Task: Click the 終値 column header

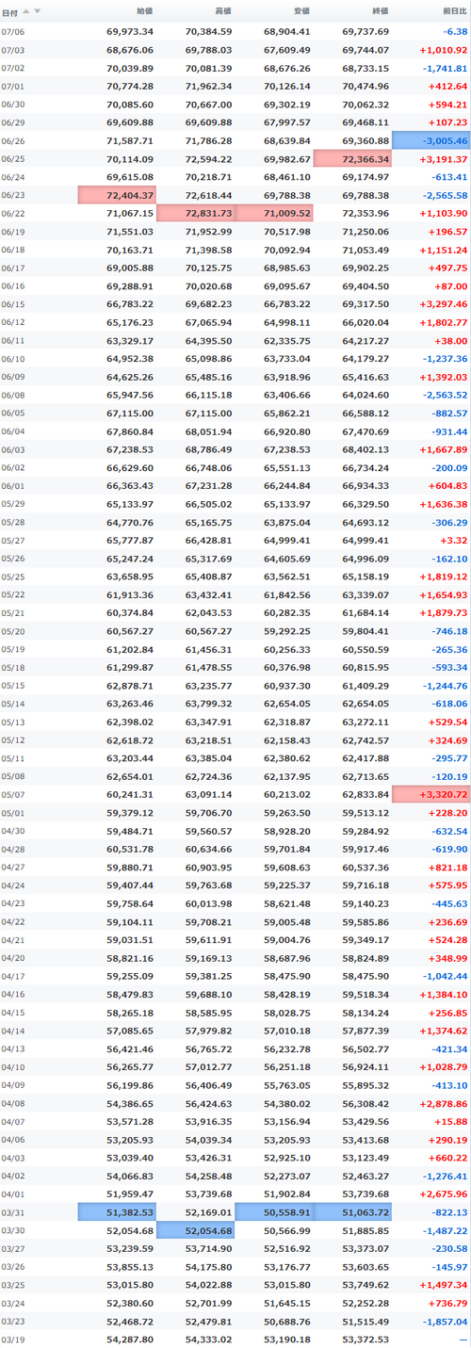Action: [380, 11]
